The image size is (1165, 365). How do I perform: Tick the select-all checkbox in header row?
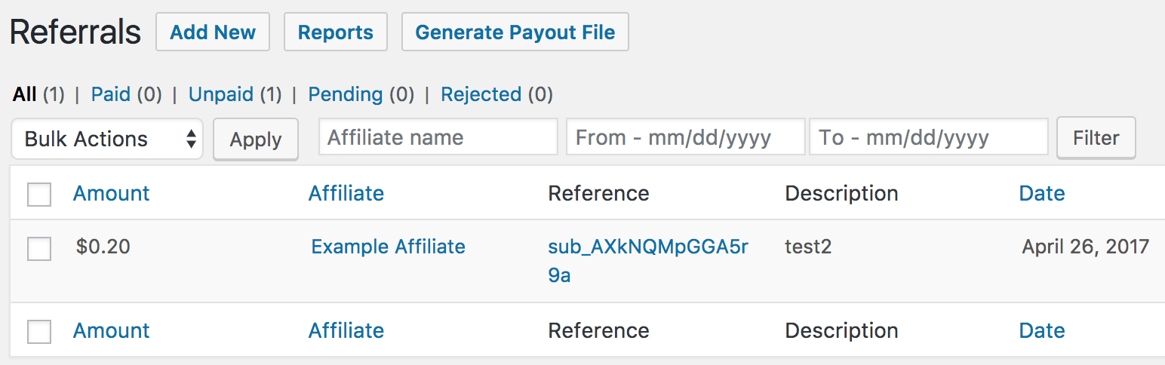39,194
